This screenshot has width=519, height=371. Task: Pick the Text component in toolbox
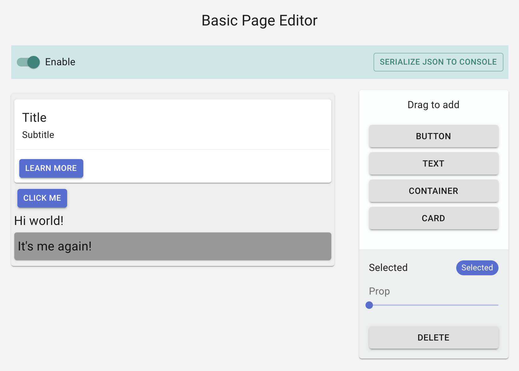[433, 164]
